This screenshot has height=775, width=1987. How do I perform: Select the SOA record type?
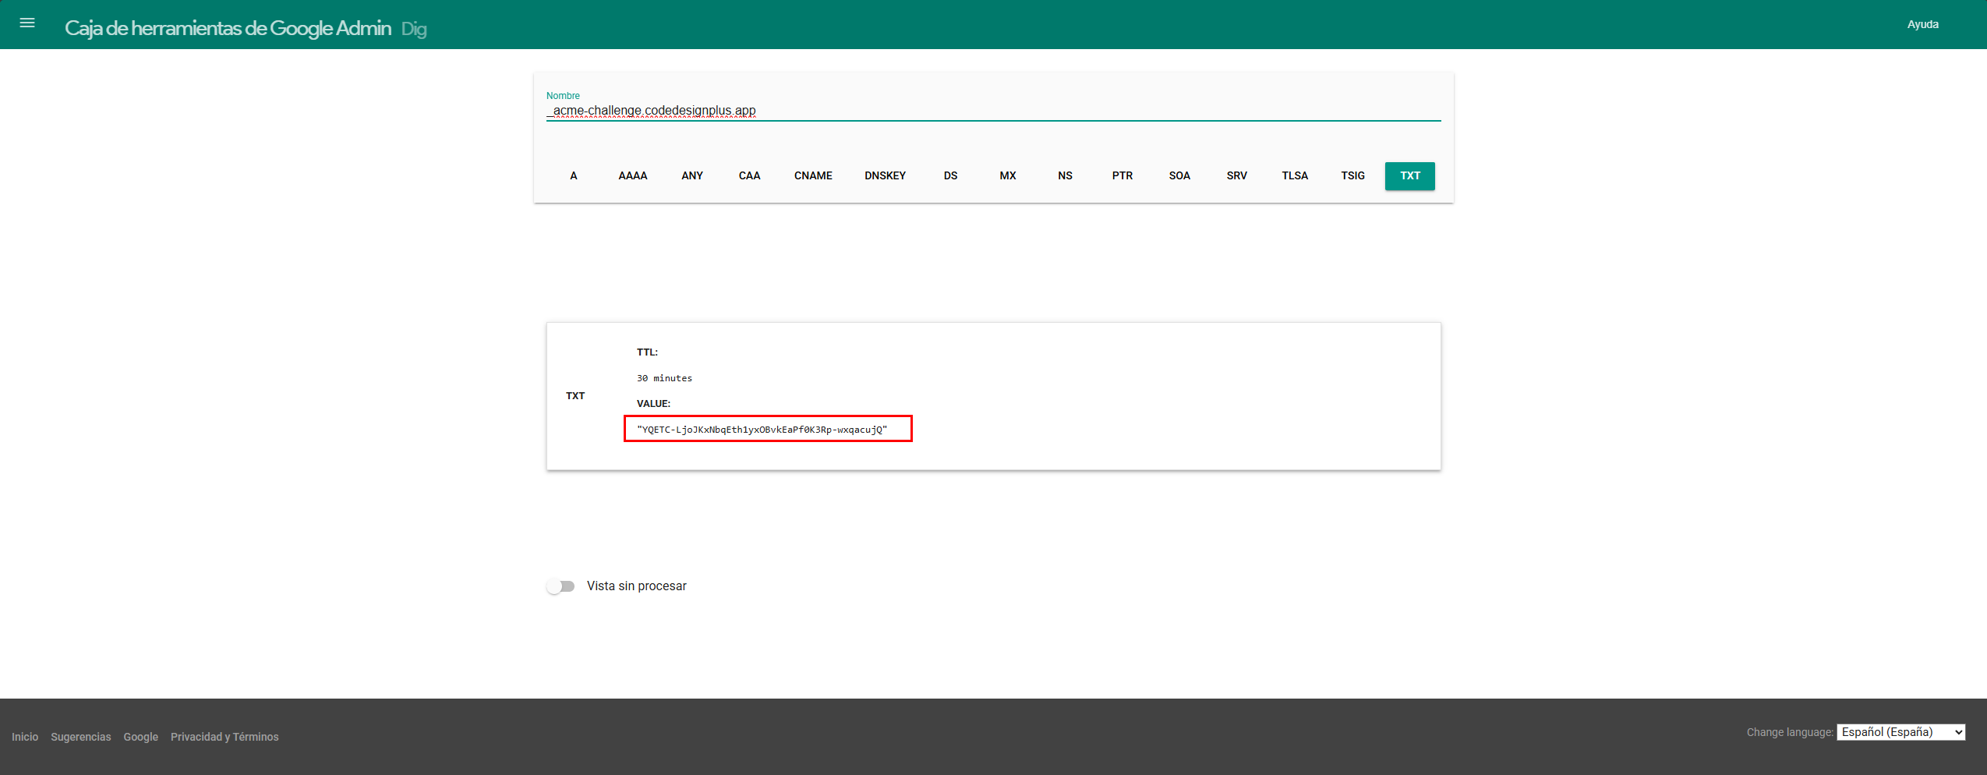click(1179, 176)
